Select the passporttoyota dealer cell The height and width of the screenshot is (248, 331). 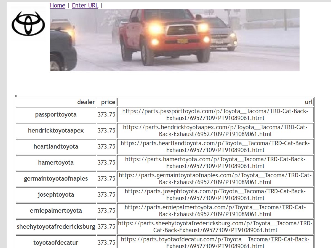click(x=56, y=115)
